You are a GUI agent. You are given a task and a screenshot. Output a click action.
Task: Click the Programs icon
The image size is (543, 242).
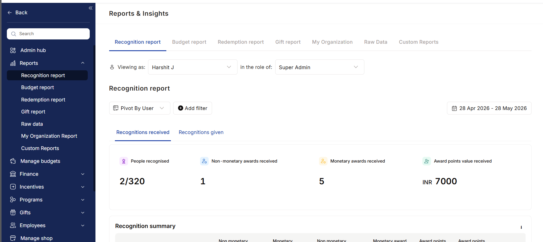[x=13, y=200]
